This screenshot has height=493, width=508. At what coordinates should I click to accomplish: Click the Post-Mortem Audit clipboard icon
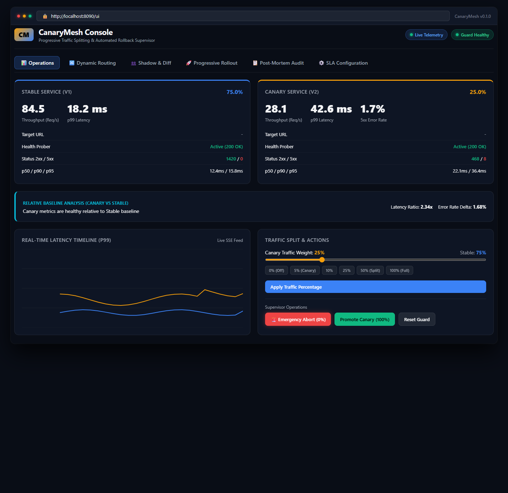pos(255,63)
